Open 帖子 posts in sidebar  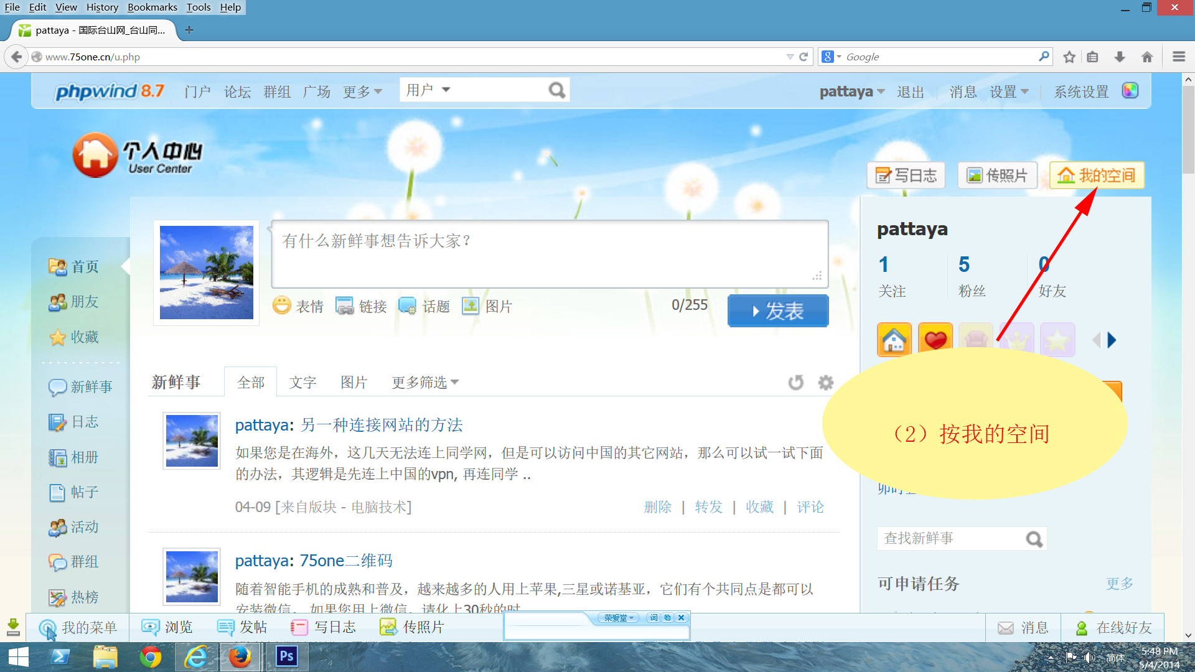73,492
